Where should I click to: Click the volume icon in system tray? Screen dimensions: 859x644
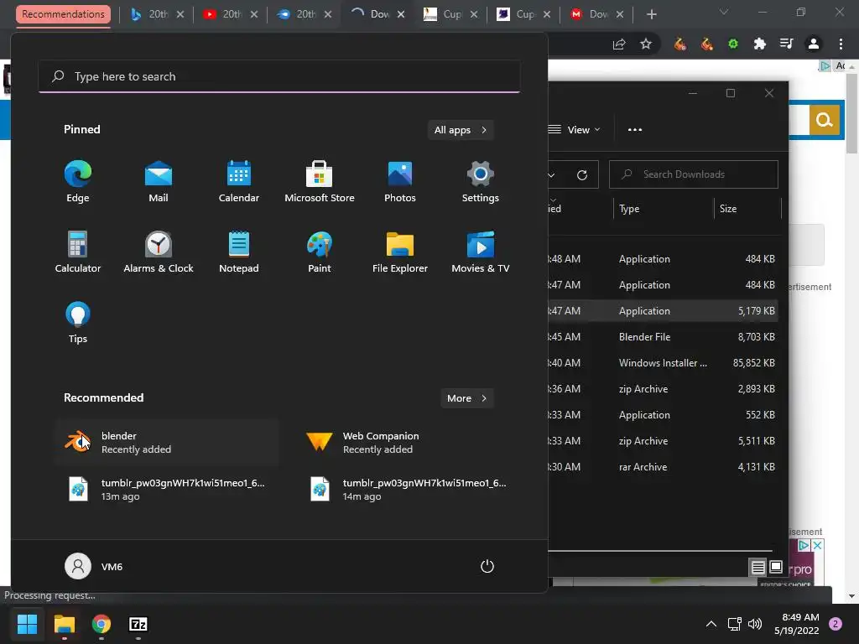point(755,624)
